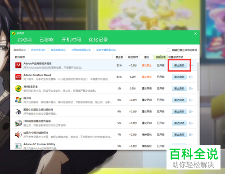225x174 pixels.
Task: Click 建议开启 in the 360安全卫士 row
Action: tap(147, 89)
